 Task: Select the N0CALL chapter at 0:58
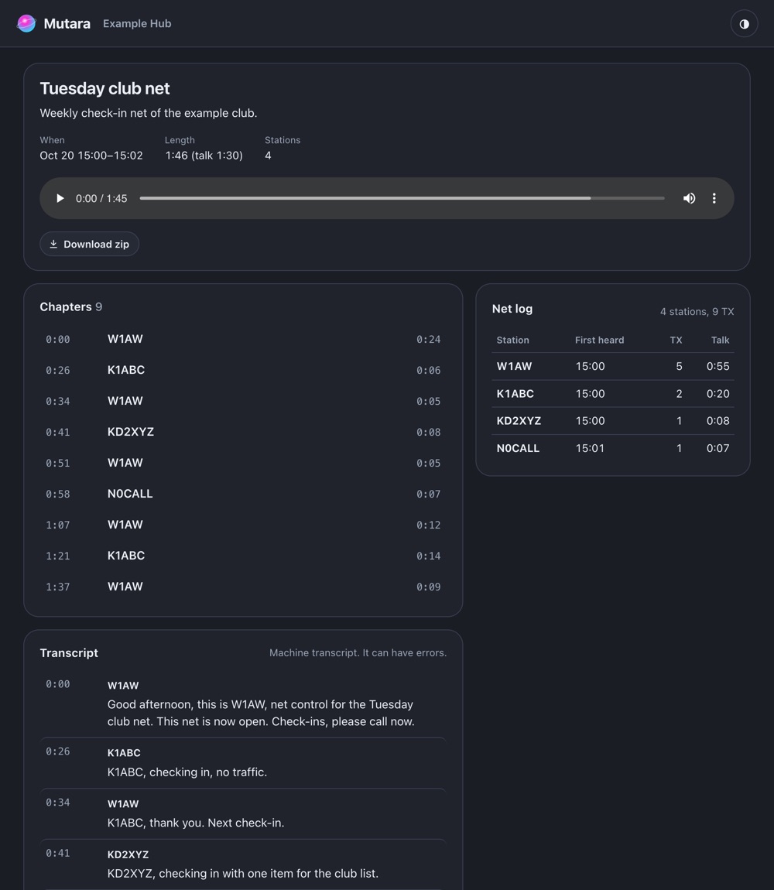pos(243,494)
